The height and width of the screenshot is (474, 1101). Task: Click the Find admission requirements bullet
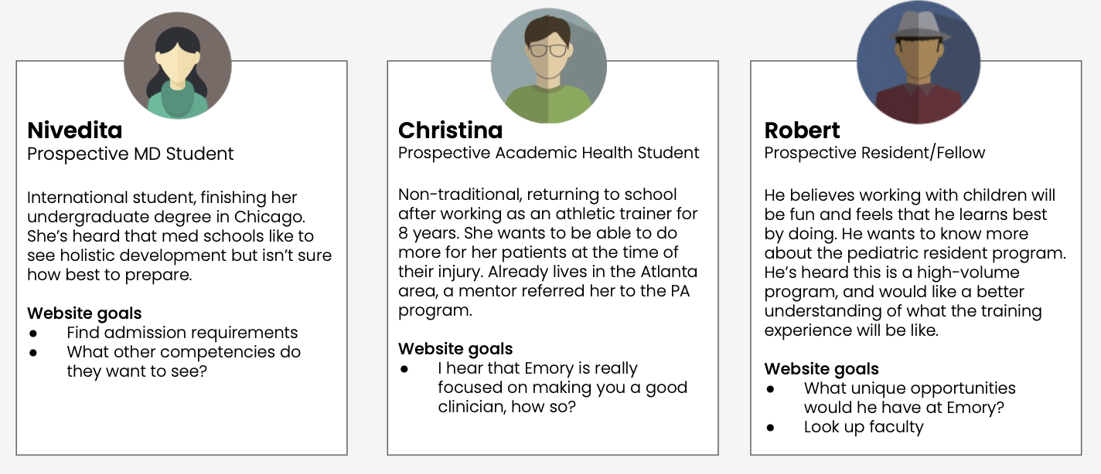[182, 333]
